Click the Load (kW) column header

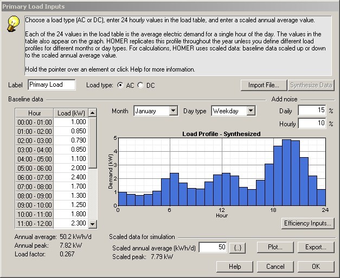click(71, 113)
